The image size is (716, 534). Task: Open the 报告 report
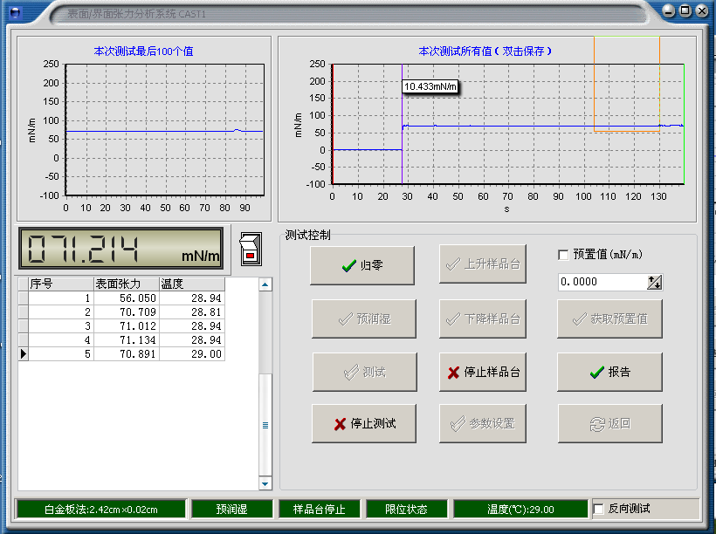point(609,372)
